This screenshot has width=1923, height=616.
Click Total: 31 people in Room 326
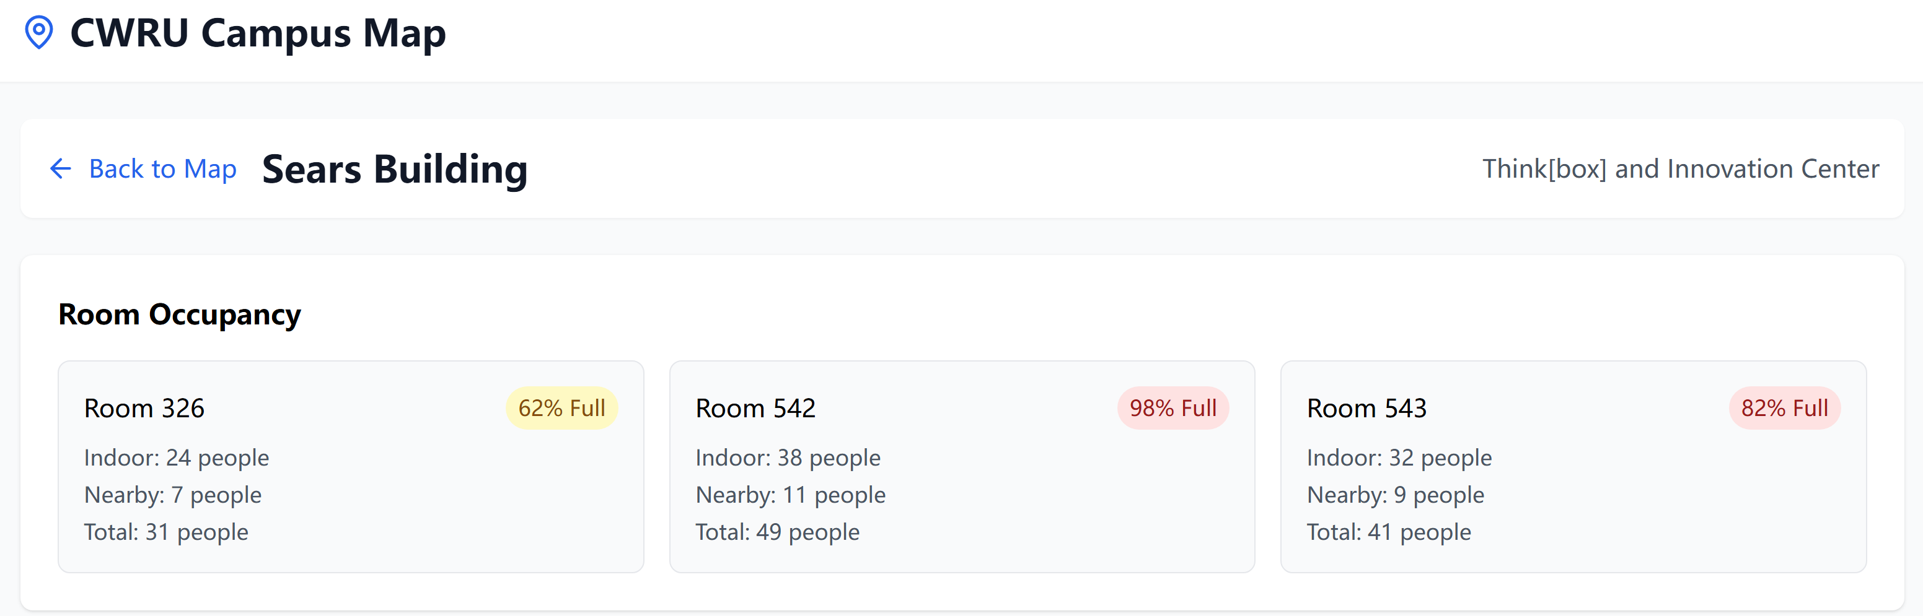(165, 532)
